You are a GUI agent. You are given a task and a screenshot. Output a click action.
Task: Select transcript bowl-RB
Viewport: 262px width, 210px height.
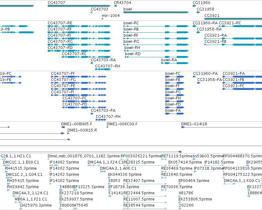coord(131,29)
